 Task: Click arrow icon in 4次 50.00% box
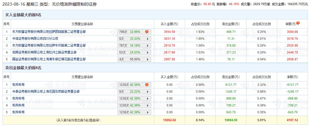147,59
